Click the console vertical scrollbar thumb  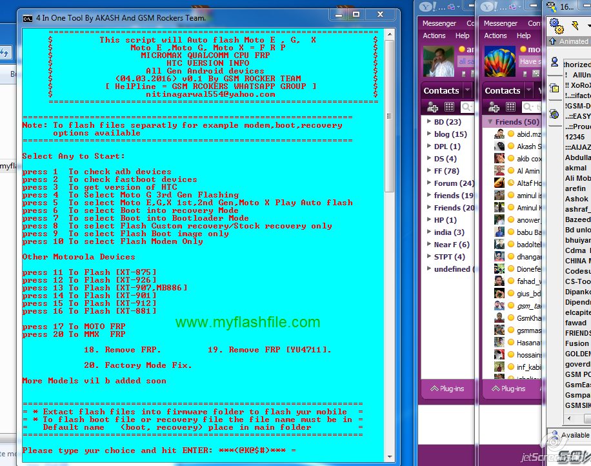(x=390, y=116)
